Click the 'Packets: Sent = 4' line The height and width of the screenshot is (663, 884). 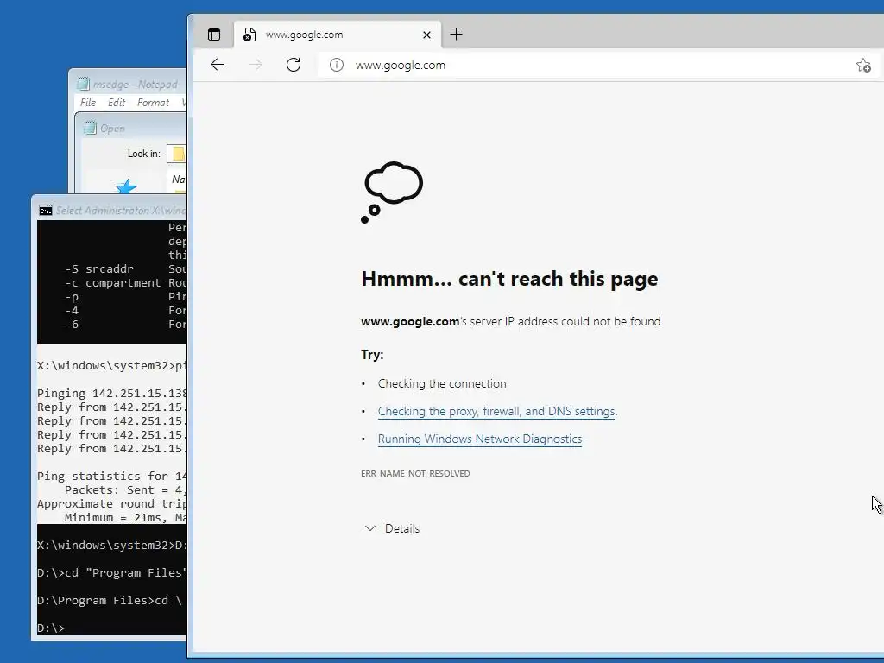pos(125,490)
